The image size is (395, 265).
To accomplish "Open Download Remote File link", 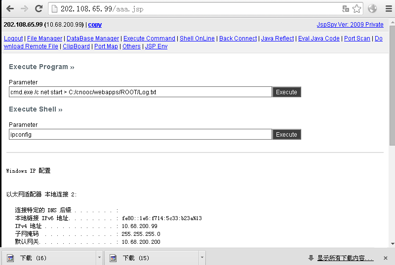I will coord(31,46).
